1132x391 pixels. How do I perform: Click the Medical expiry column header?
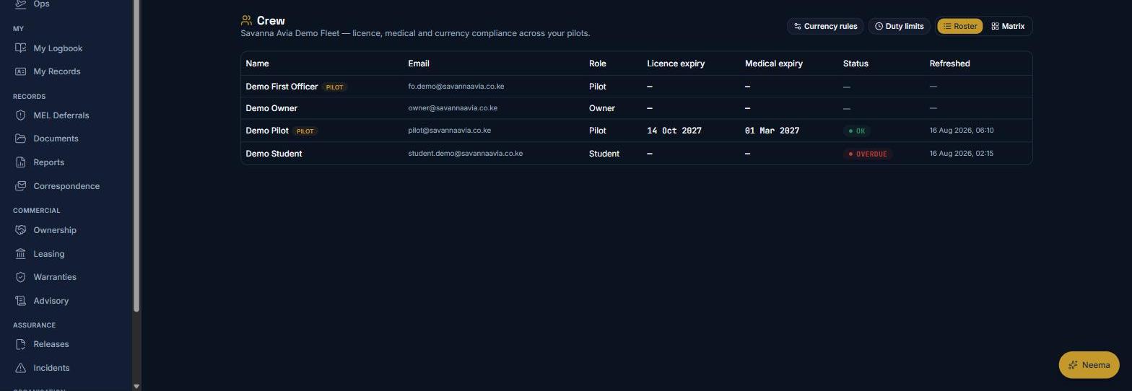[x=774, y=63]
